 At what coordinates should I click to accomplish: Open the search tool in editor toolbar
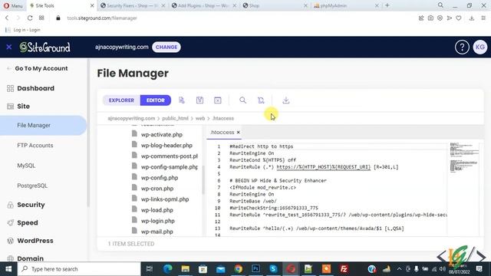pos(242,100)
